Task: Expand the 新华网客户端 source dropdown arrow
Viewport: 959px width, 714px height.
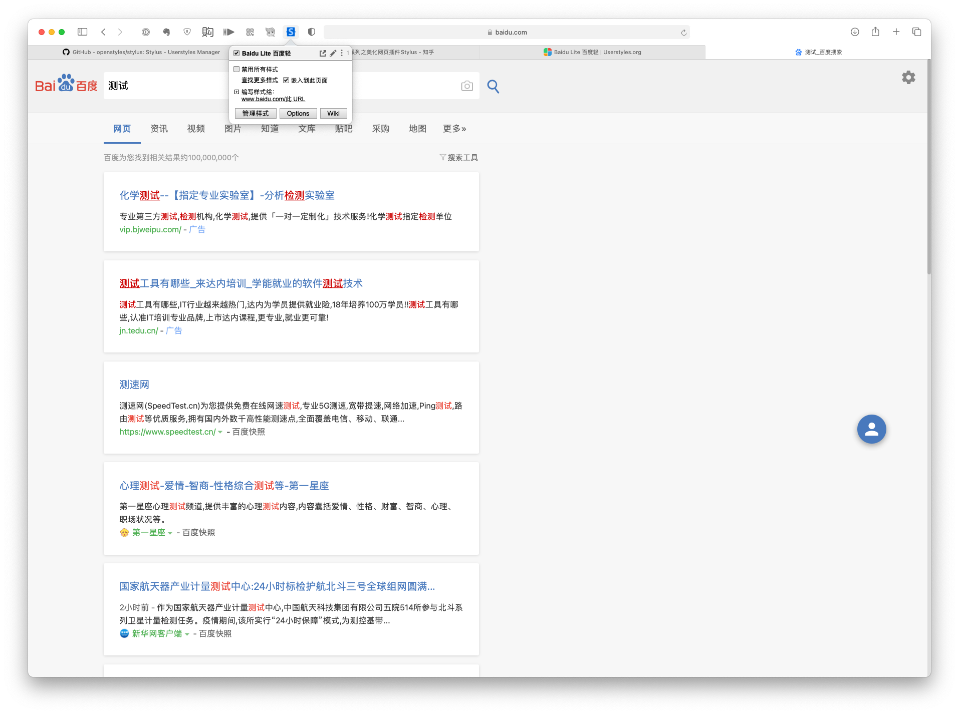Action: coord(187,634)
